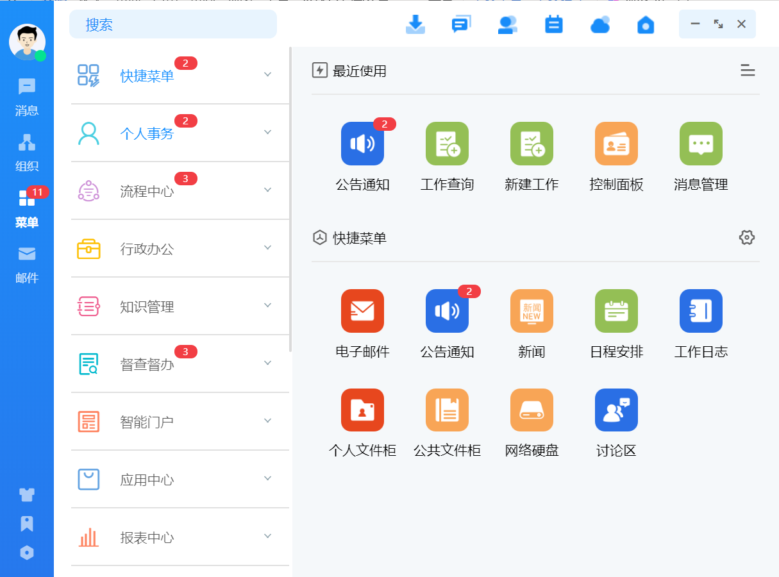Expand the 流程中心 menu section
Image resolution: width=779 pixels, height=577 pixels.
(268, 190)
